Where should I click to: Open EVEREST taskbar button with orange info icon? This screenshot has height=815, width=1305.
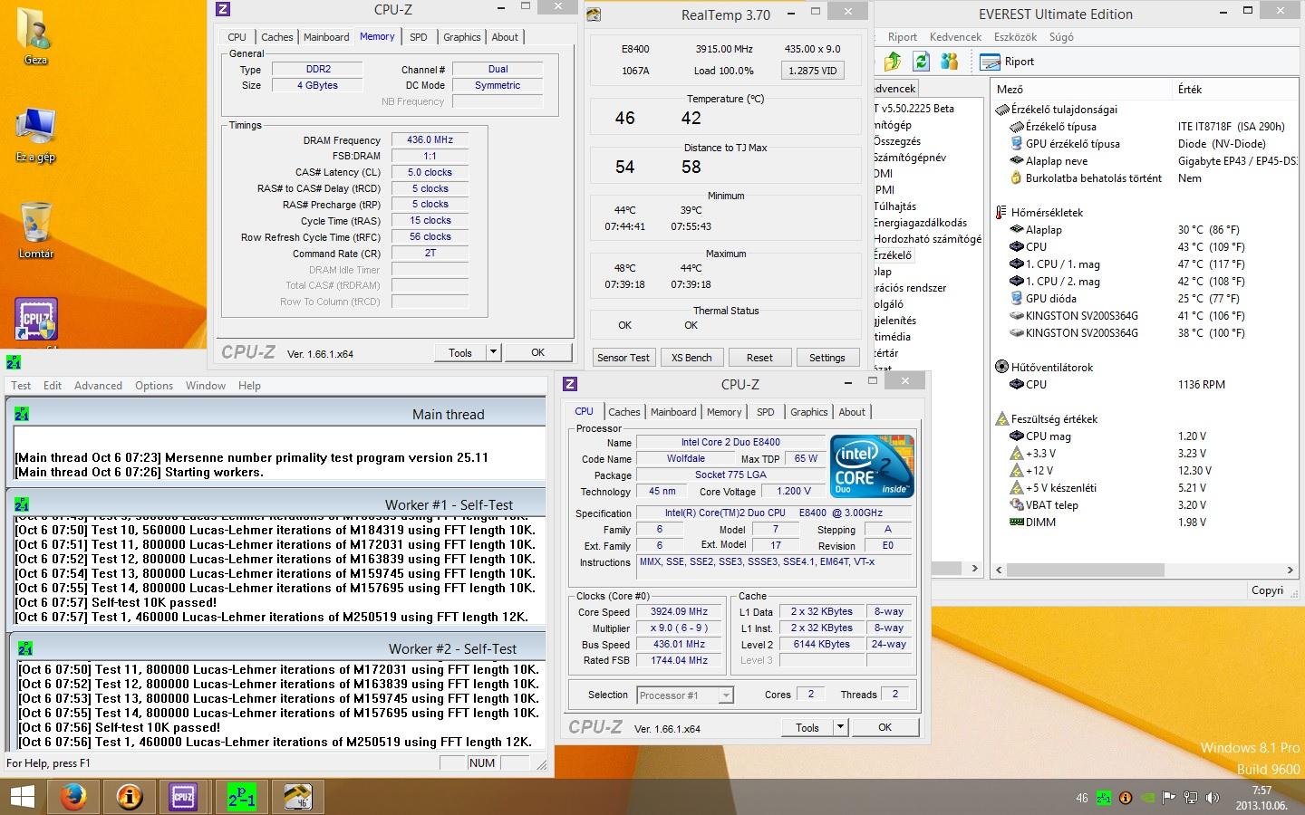click(130, 797)
